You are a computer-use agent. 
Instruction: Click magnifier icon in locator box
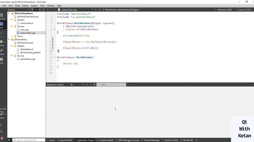pyautogui.click(x=15, y=140)
